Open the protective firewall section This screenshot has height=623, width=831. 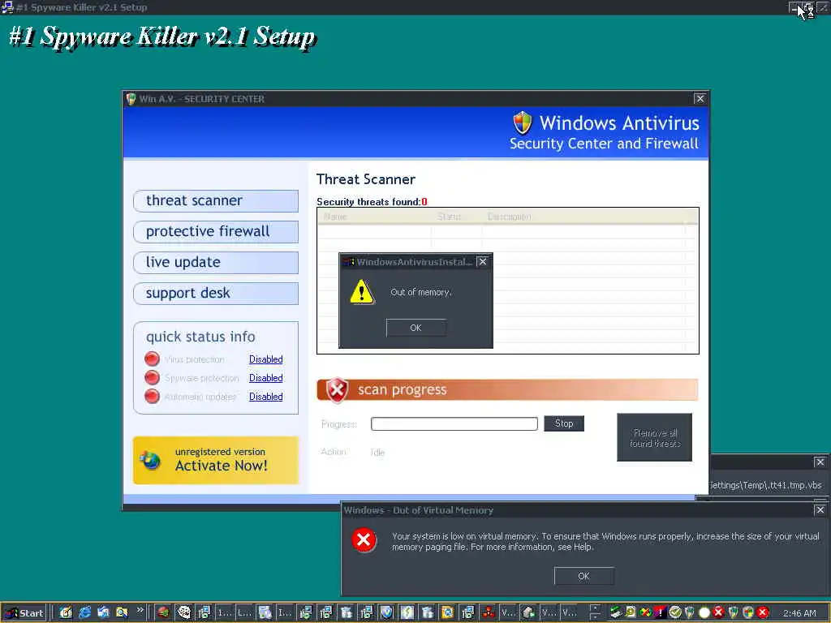tap(216, 231)
